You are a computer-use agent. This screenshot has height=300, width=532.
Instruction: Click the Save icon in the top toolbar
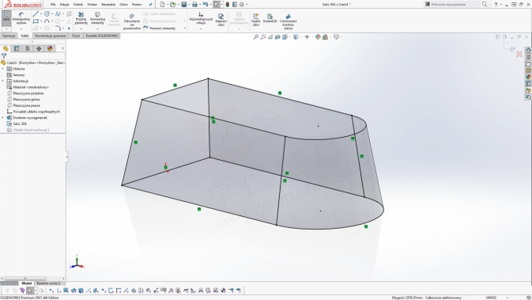(184, 5)
